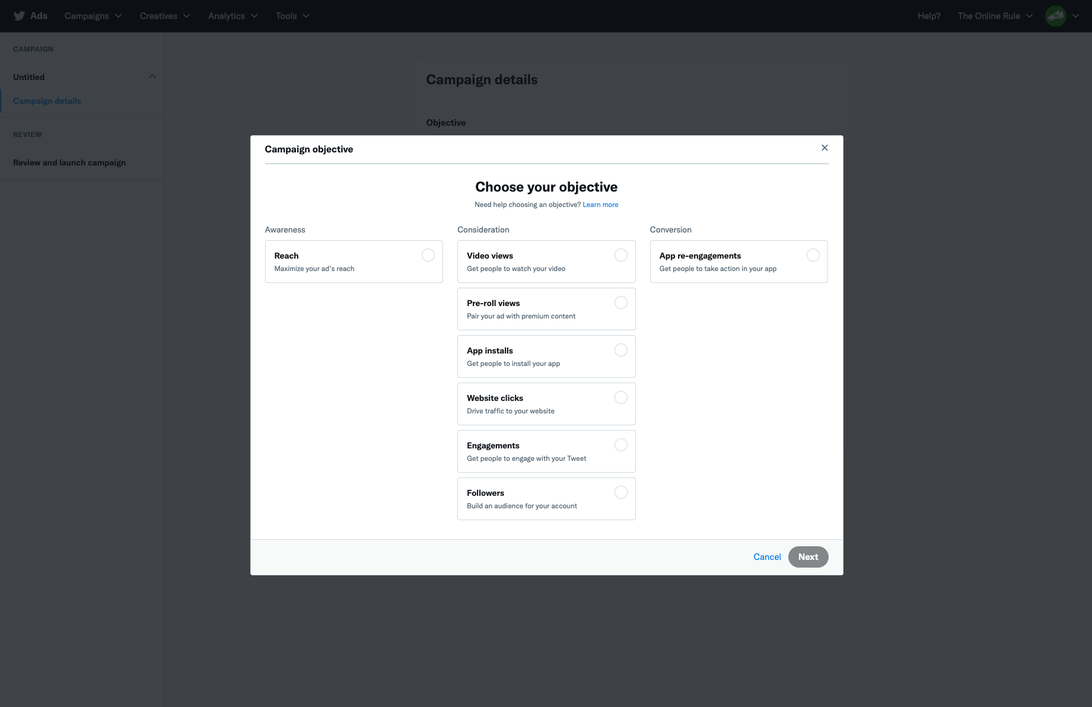The height and width of the screenshot is (707, 1092).
Task: Select the Website clicks radio button
Action: [x=621, y=397]
